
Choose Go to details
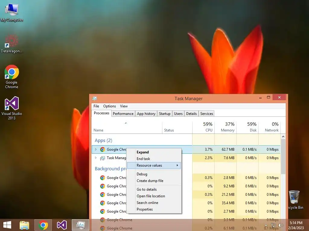click(x=154, y=189)
